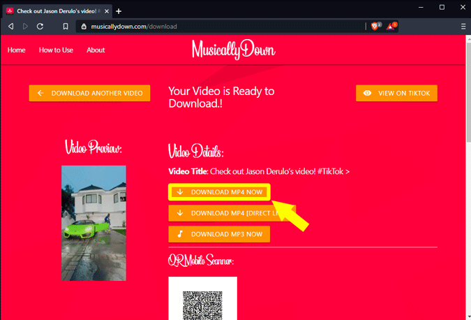The height and width of the screenshot is (320, 471).
Task: Go to Home in navigation
Action: click(17, 50)
